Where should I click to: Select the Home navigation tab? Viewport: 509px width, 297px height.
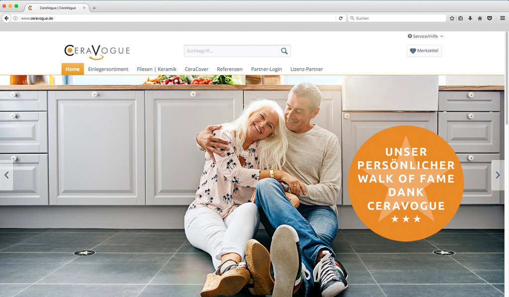(x=73, y=69)
